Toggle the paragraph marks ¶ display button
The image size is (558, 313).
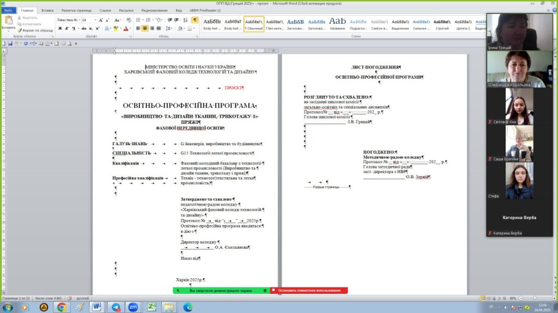pyautogui.click(x=195, y=20)
